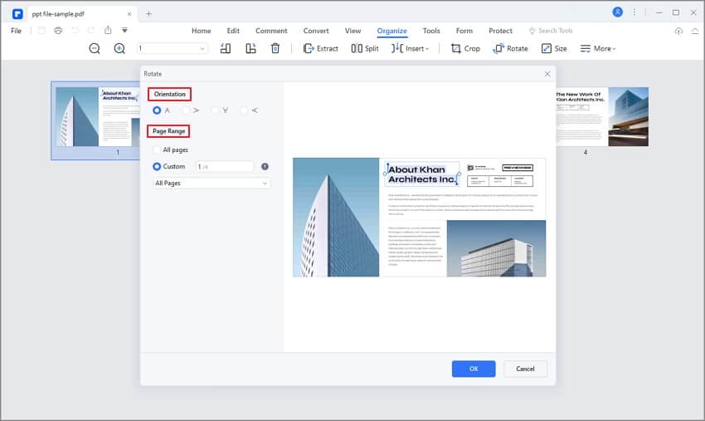Select the rotate left '<' orientation radio
Viewport: 705px width, 421px height.
point(244,110)
